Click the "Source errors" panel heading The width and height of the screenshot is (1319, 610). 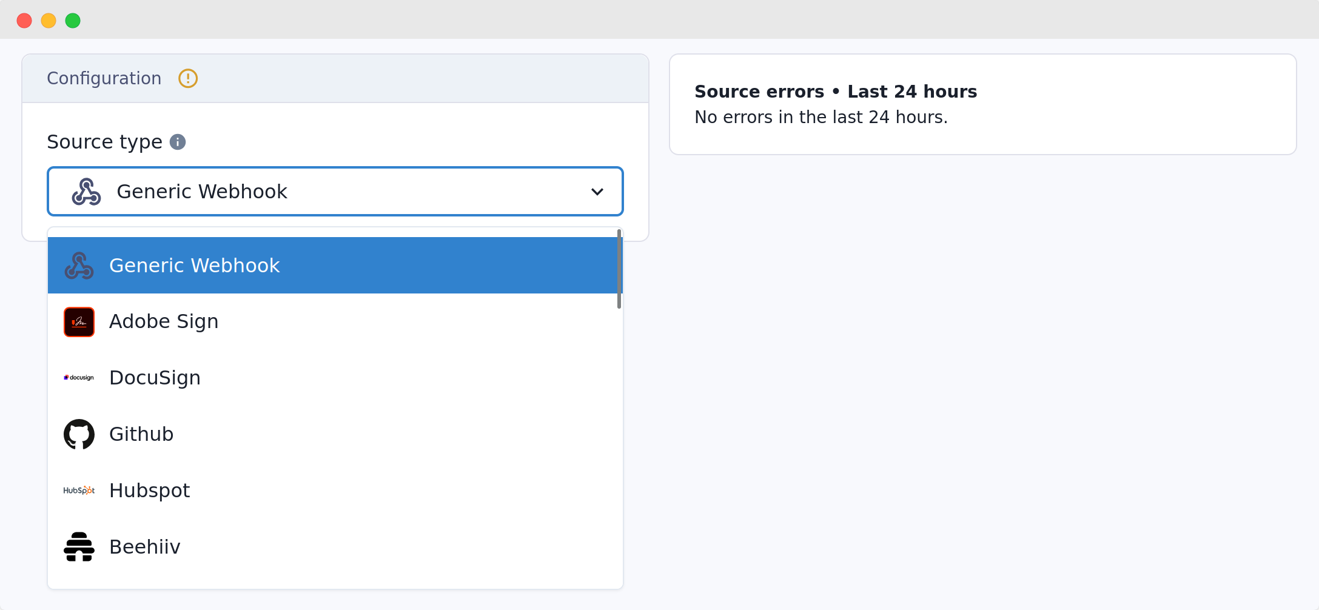coord(835,91)
